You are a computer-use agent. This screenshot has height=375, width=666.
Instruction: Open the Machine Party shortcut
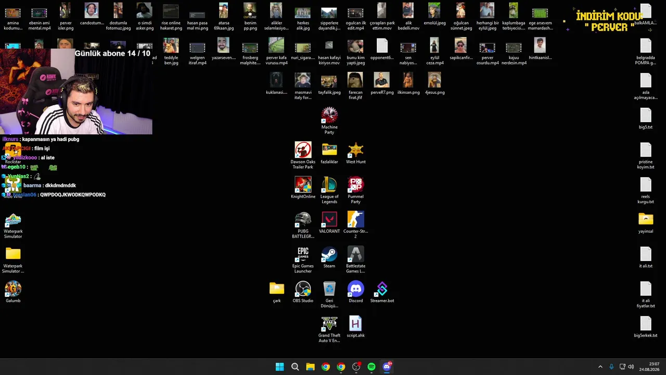click(329, 121)
